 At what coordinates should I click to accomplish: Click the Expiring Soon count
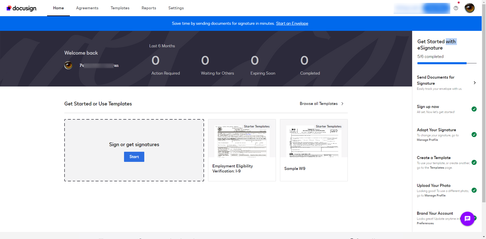pyautogui.click(x=255, y=61)
